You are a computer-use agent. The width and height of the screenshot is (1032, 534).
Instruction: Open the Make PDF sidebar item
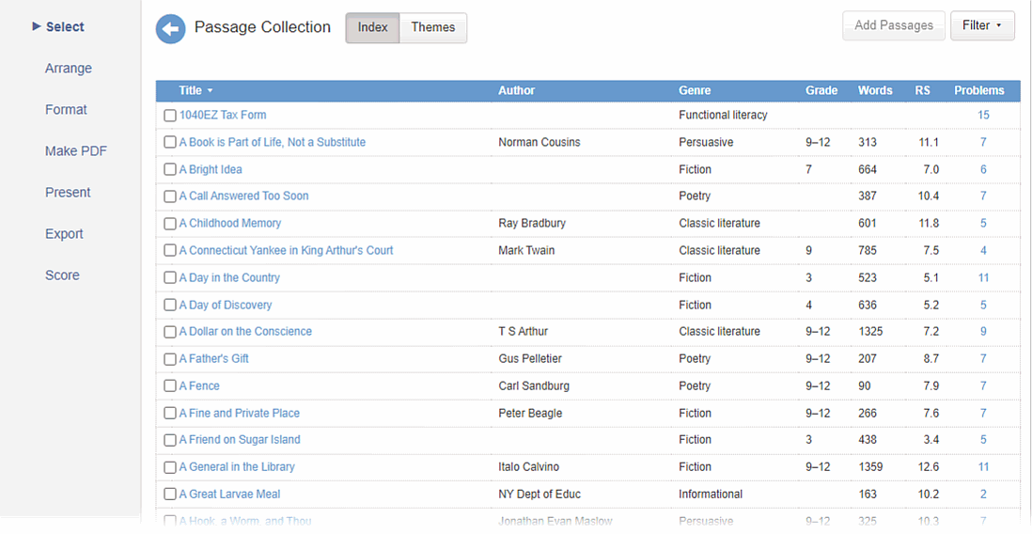click(75, 151)
